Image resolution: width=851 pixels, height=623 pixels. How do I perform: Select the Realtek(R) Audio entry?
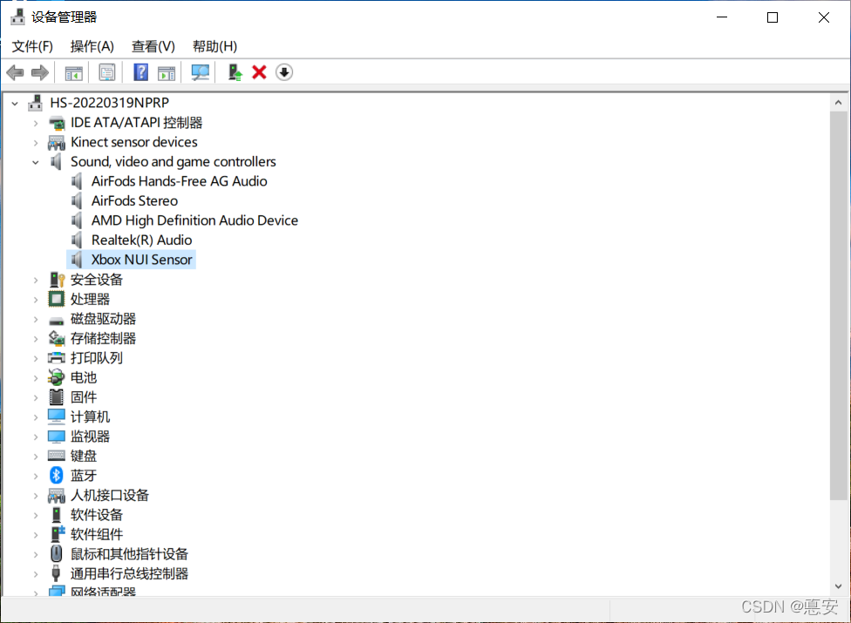point(141,240)
